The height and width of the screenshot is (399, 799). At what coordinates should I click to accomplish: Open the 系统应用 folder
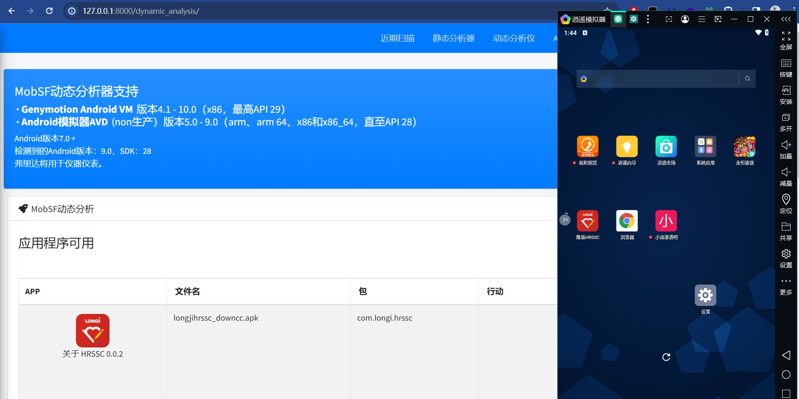click(705, 150)
